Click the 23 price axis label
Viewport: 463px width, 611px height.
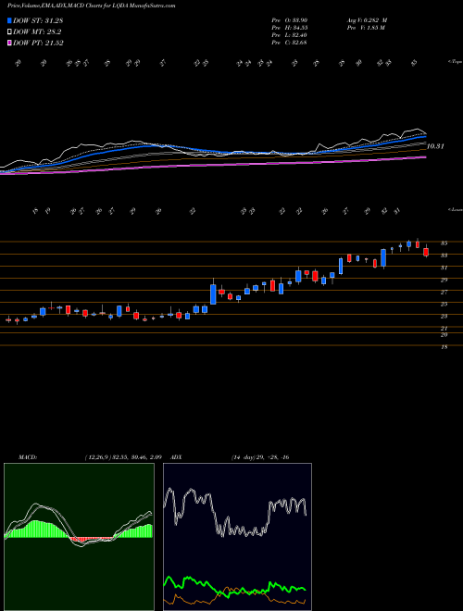[x=444, y=317]
